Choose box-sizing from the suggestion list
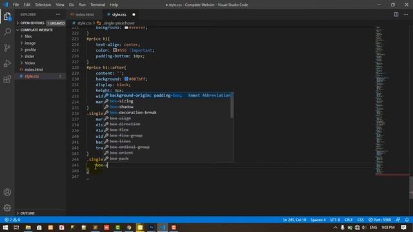Image resolution: width=413 pixels, height=232 pixels. [166, 101]
